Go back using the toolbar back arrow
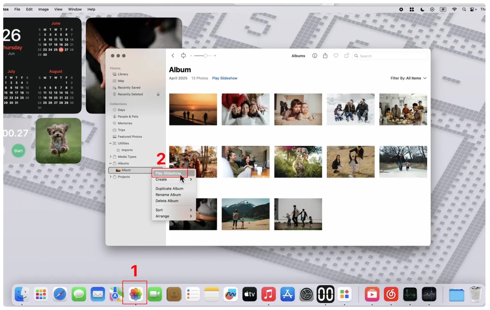Screen dimensions: 490x310 [x=173, y=56]
